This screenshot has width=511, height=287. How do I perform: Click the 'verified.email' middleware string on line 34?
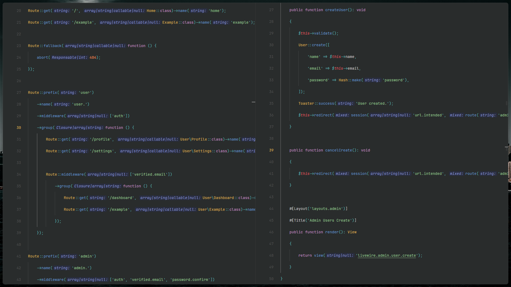(150, 174)
